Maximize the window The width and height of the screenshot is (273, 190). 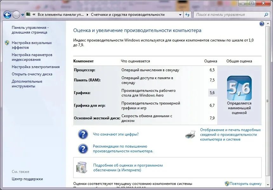click(251, 3)
